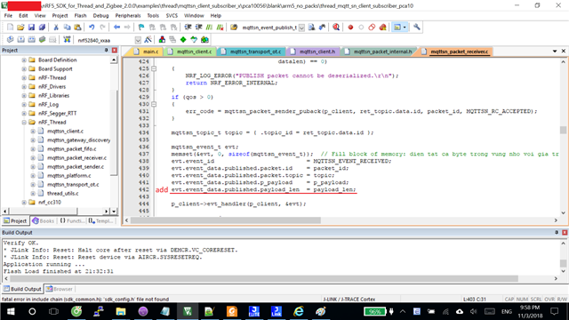Screen dimensions: 569x320
Task: Kill all breakpoints icon
Action: (383, 28)
